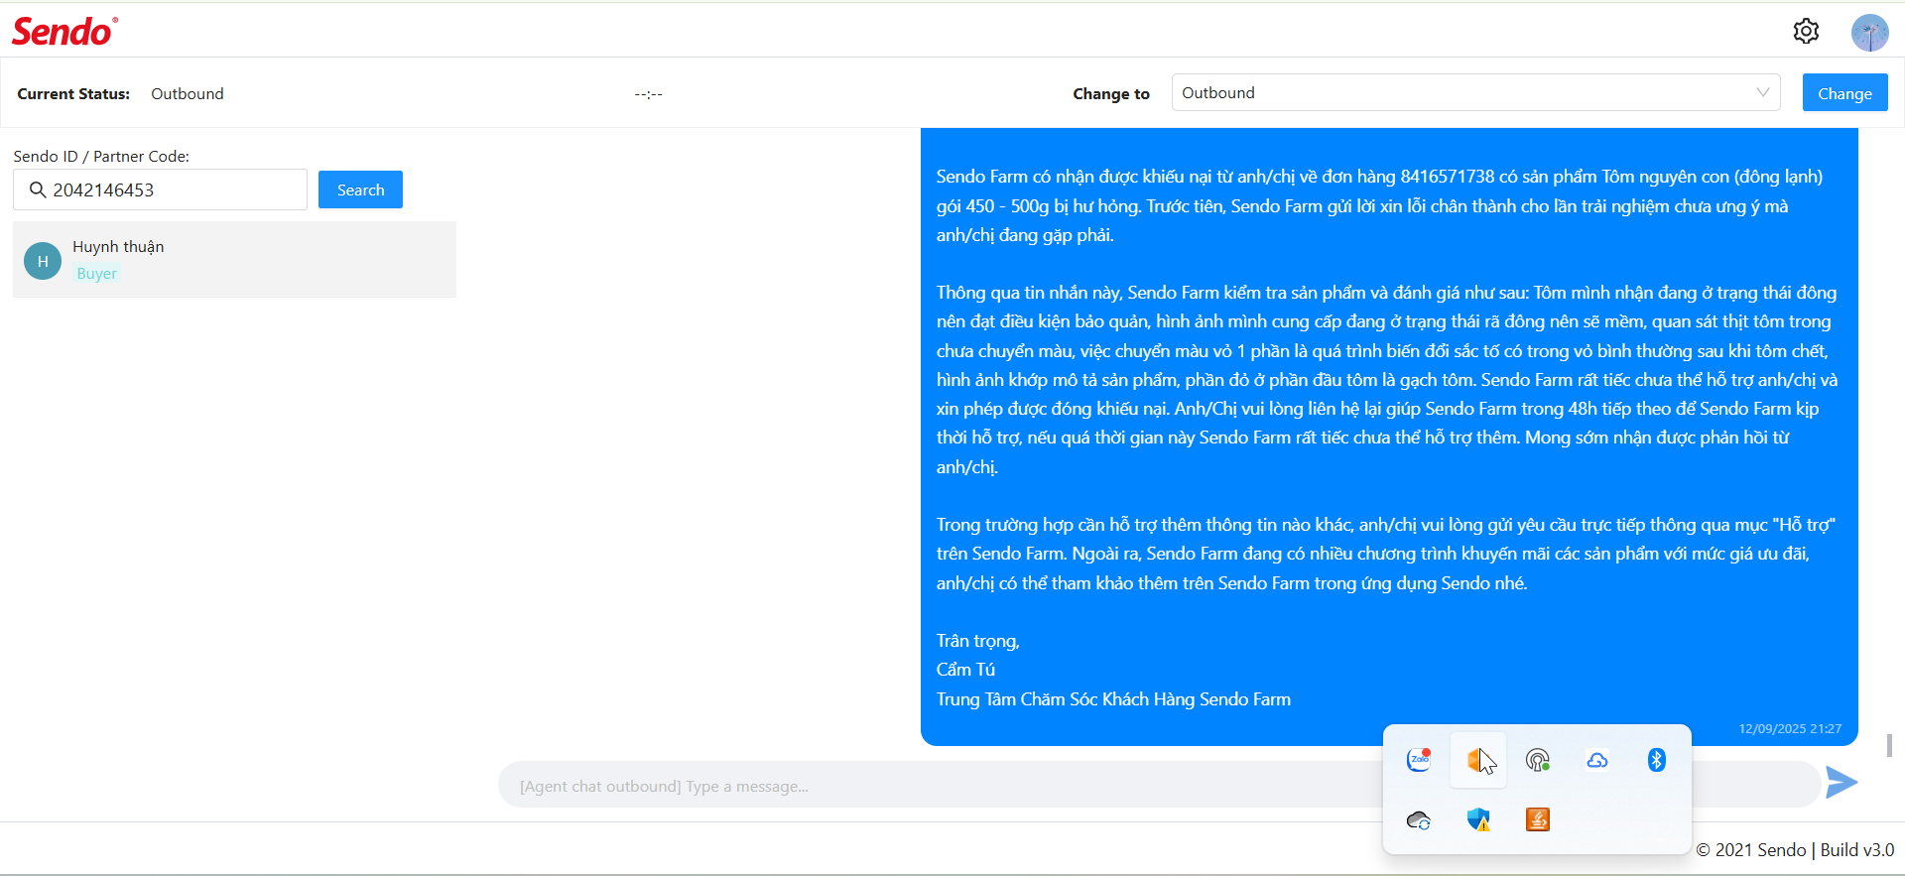This screenshot has width=1905, height=876.
Task: Select the Huynh thuận conversation row
Action: (234, 259)
